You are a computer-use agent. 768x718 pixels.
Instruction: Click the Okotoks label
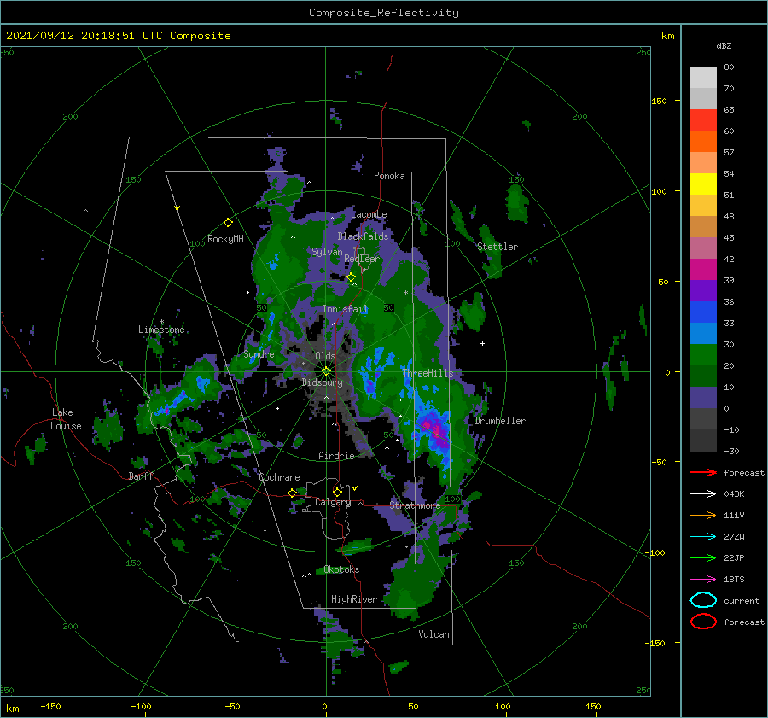coord(341,569)
